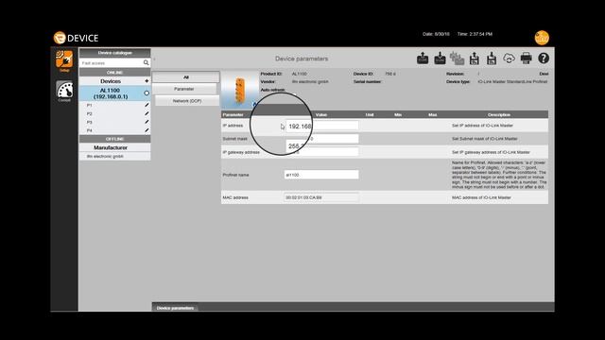Screen dimensions: 605x340
Task: Select the AL1100 (192.168.0.1) device
Action: pyautogui.click(x=111, y=93)
